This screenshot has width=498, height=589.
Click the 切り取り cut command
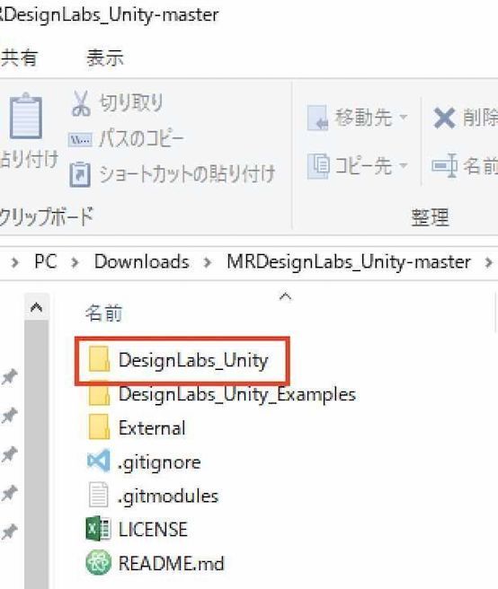(131, 102)
